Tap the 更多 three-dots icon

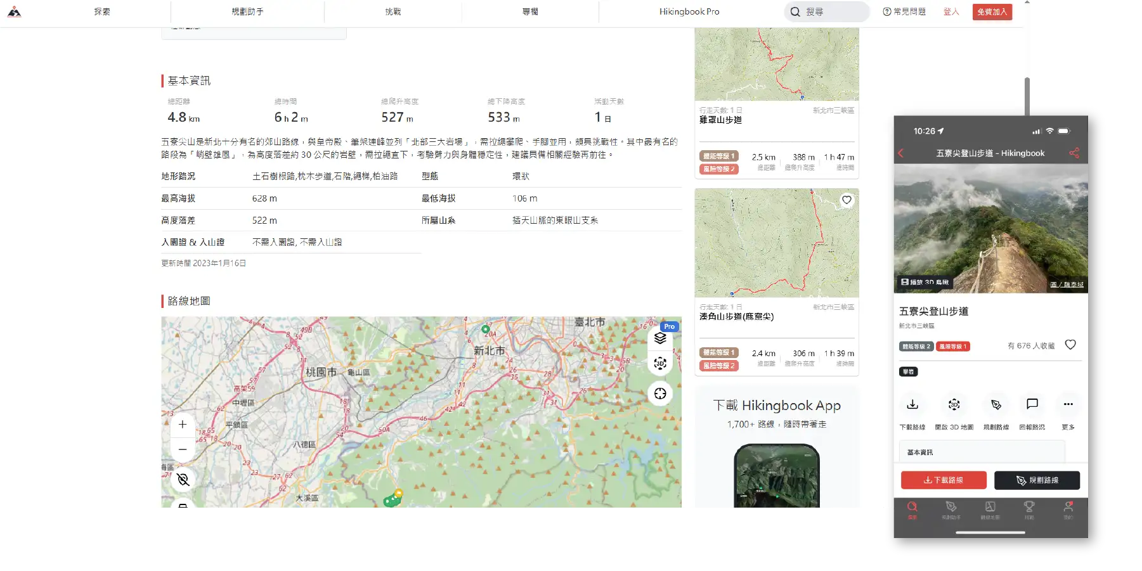coord(1068,404)
